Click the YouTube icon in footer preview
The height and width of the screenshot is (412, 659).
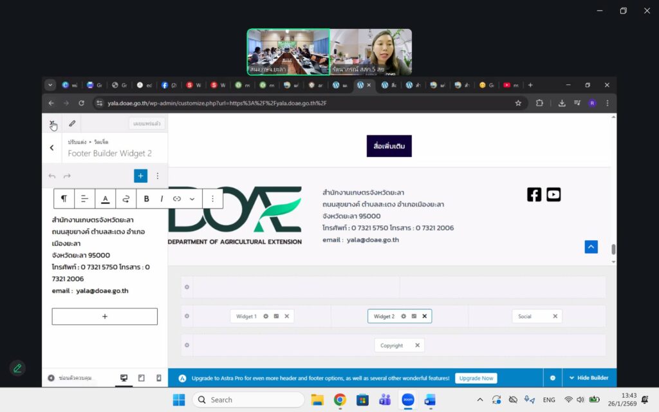[553, 194]
